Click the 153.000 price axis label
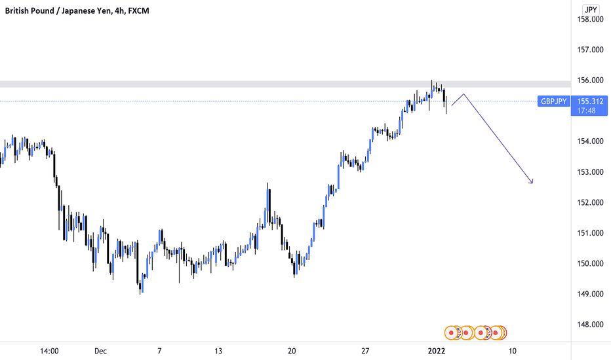Screen dimensions: 611x360 (x=590, y=171)
